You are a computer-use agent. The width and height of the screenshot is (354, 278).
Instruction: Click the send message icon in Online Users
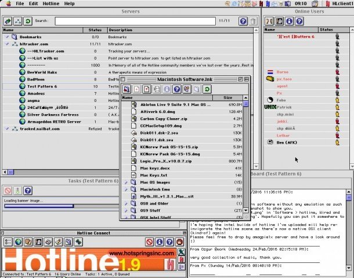279,21
